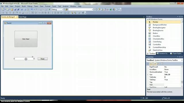This screenshot has height=103, width=184.
Task: Expand the Size property row
Action: [148, 74]
